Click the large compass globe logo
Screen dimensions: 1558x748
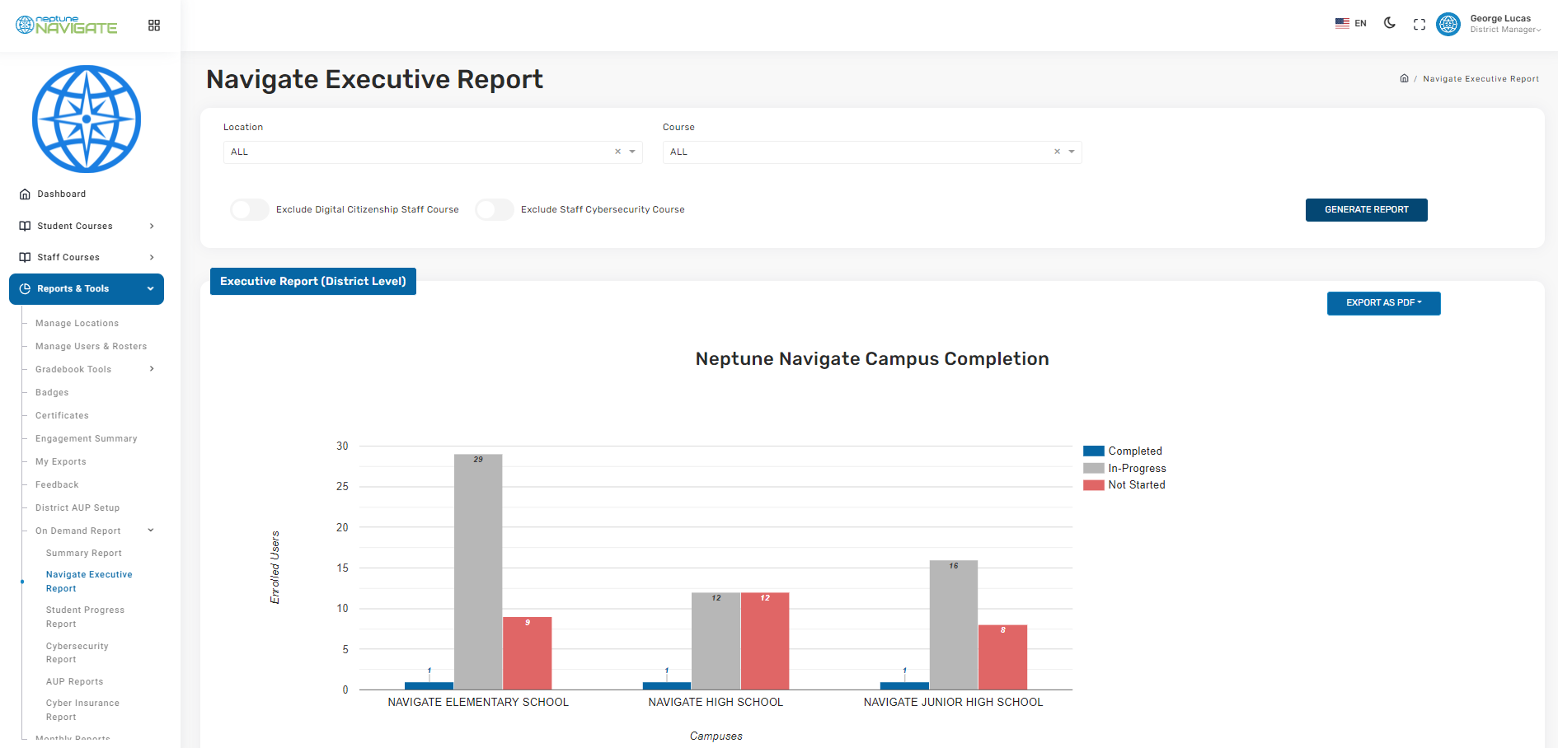click(87, 119)
